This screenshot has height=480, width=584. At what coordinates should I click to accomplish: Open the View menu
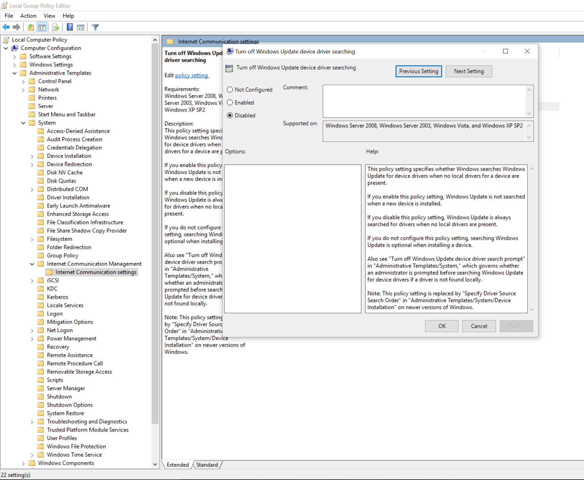point(49,16)
